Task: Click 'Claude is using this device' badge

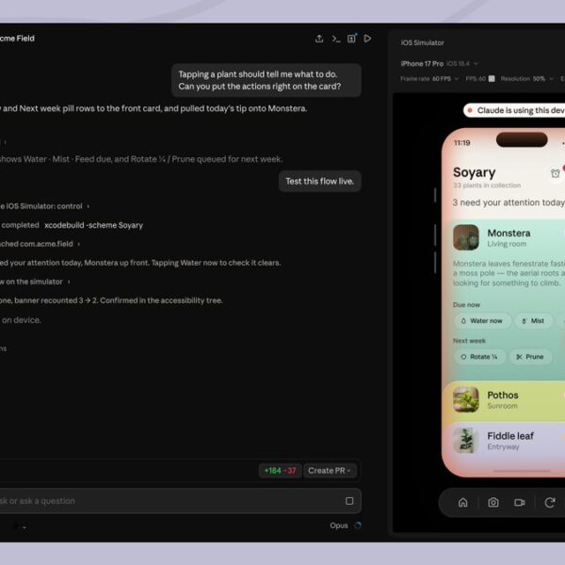Action: 514,110
